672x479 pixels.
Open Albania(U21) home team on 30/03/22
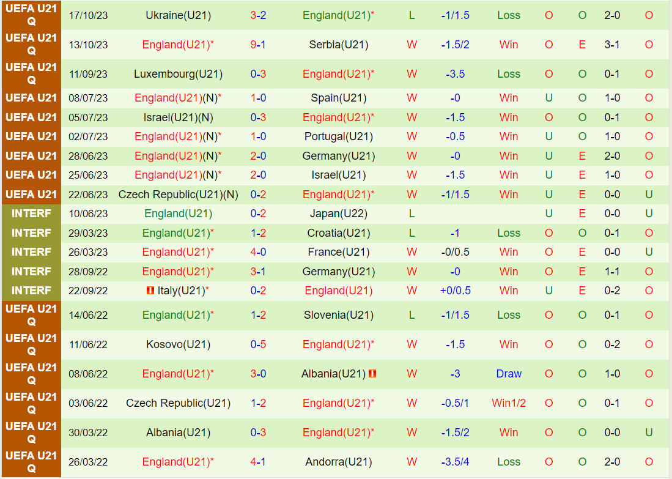click(179, 433)
